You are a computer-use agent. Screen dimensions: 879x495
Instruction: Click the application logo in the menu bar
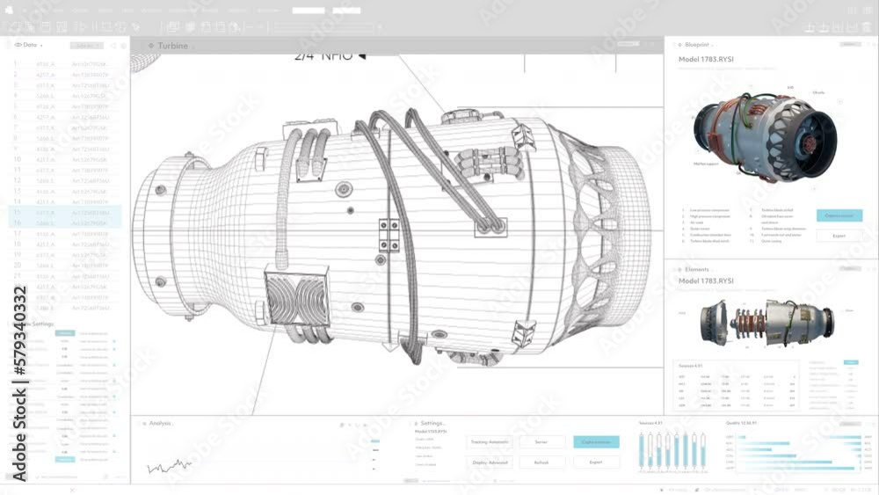[x=9, y=10]
